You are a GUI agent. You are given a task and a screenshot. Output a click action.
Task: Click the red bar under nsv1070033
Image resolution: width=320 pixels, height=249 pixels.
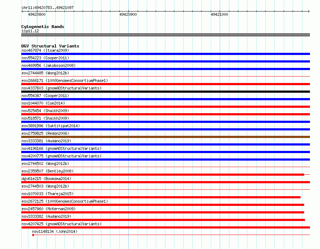[161, 197]
